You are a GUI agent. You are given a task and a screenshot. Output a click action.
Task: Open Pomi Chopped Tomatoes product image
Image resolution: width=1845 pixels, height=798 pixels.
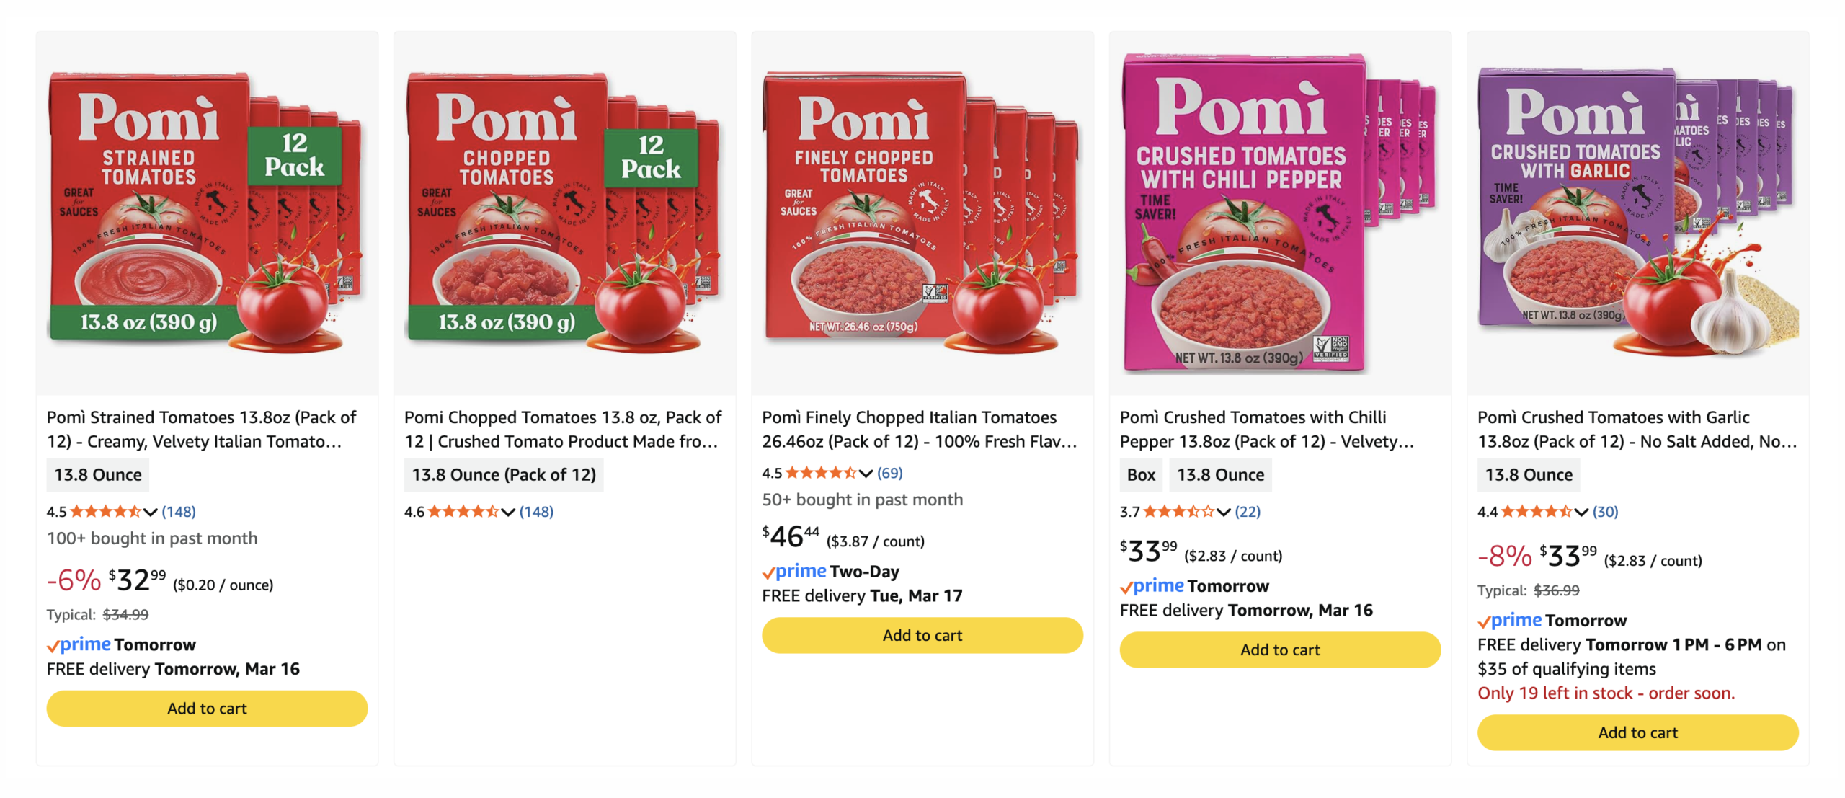point(564,213)
